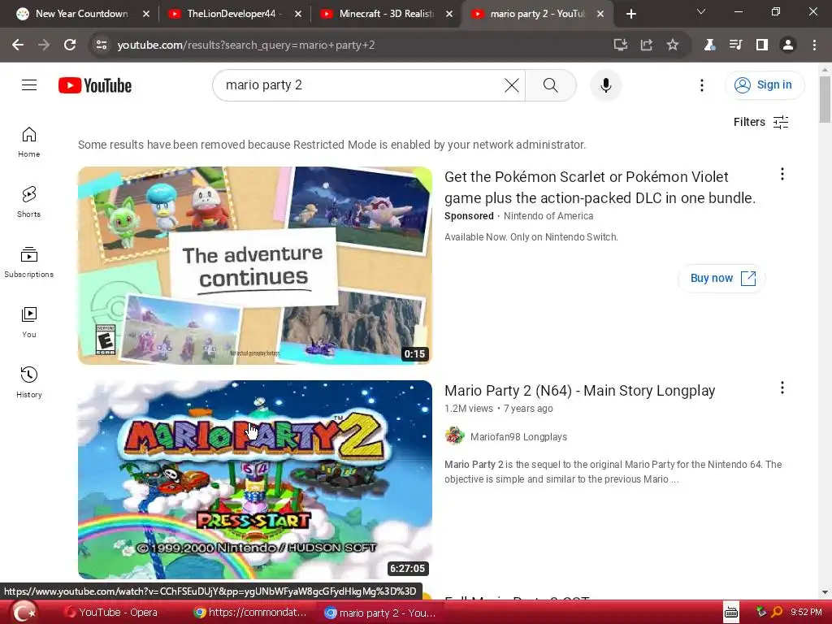832x624 pixels.
Task: Click the Nintendo of America advertiser name
Action: [x=548, y=216]
